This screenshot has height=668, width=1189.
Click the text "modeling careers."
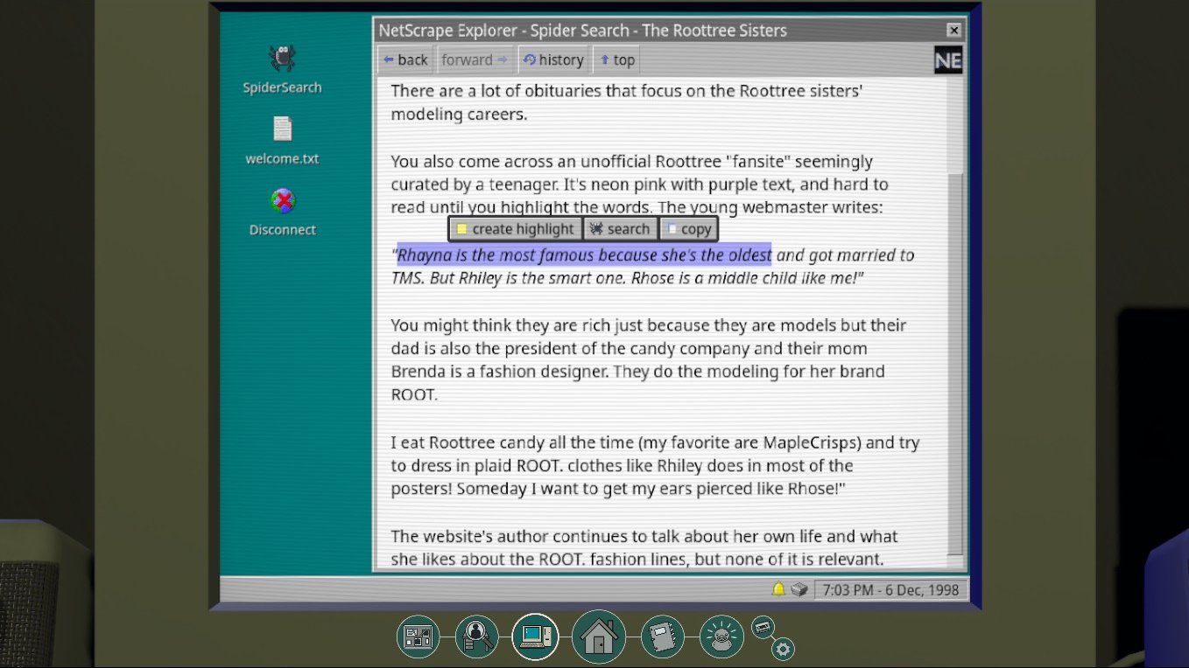459,115
